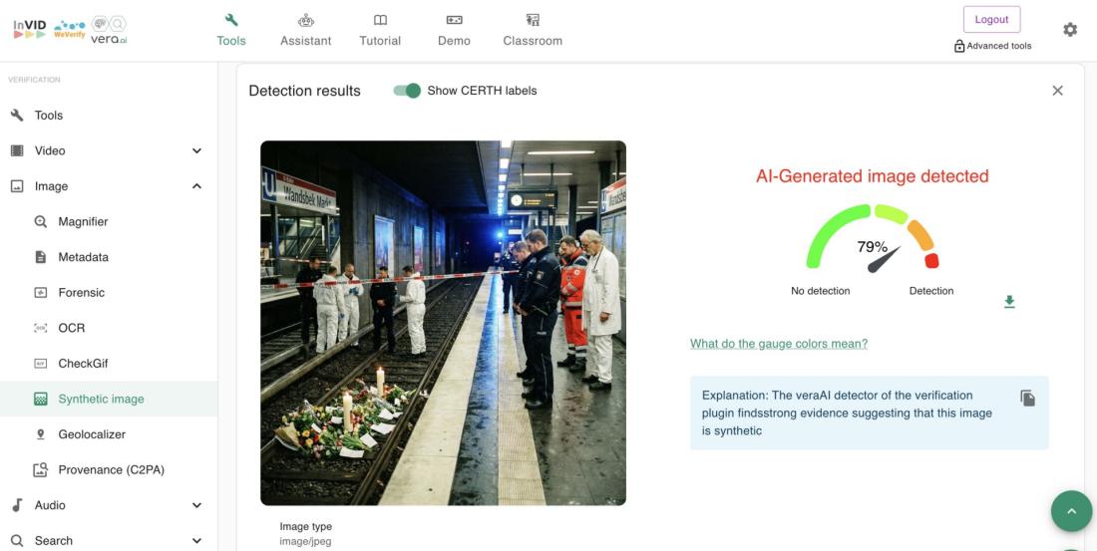Viewport: 1097px width, 551px height.
Task: Open the CheckGif tool
Action: (x=83, y=364)
